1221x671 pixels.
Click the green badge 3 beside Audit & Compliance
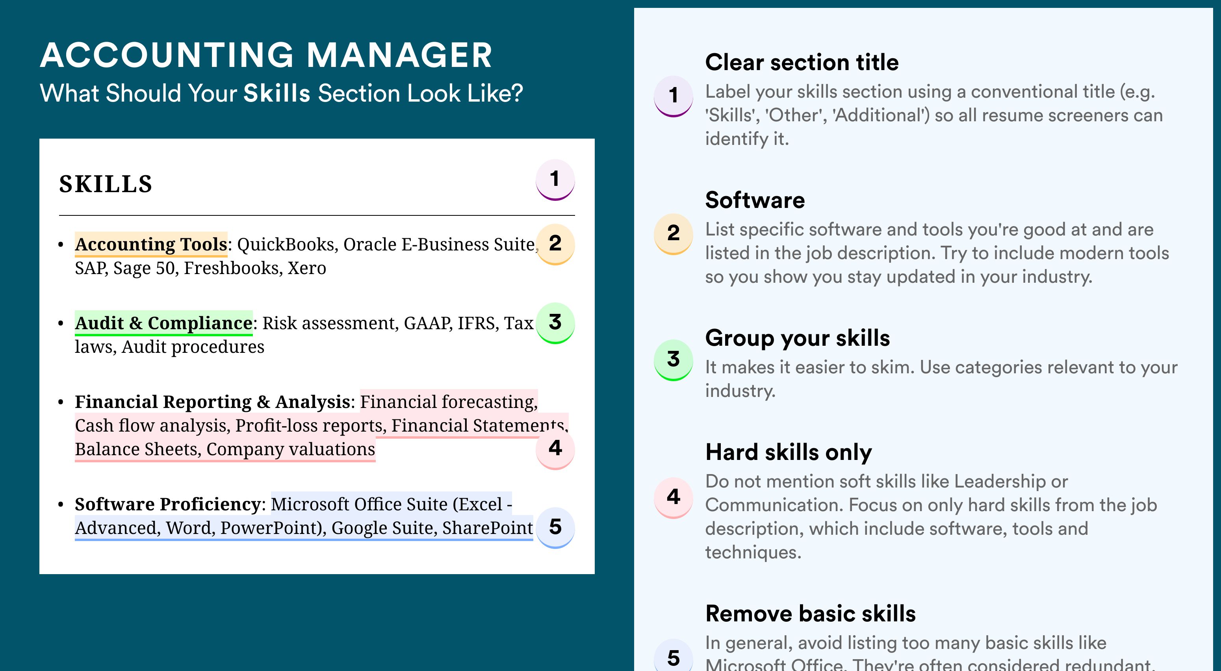pyautogui.click(x=555, y=323)
